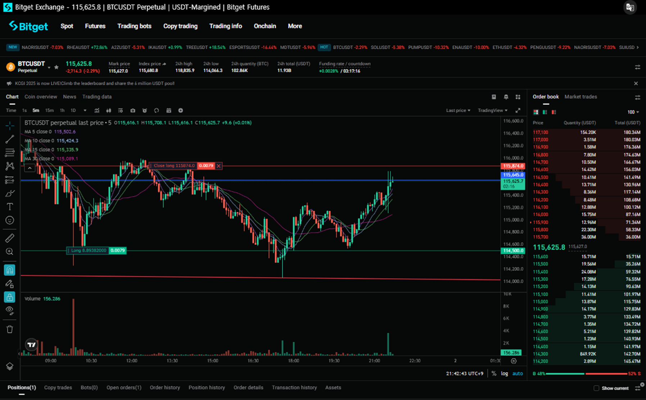Show only asks in order book
Image resolution: width=646 pixels, height=400 pixels.
click(x=554, y=112)
